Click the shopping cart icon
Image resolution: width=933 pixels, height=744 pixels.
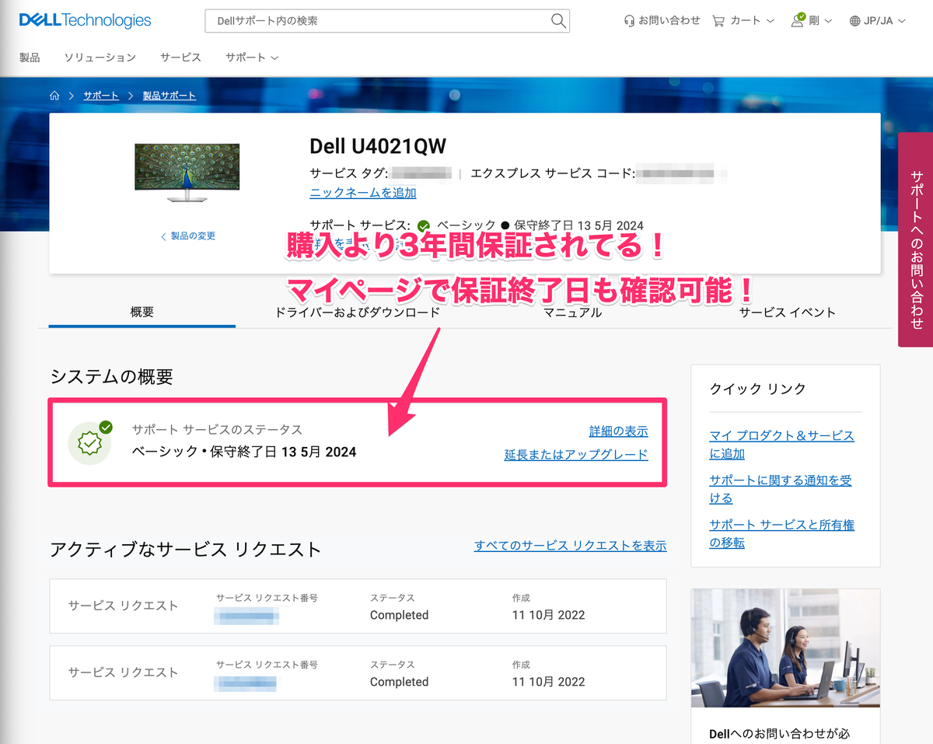(x=720, y=20)
